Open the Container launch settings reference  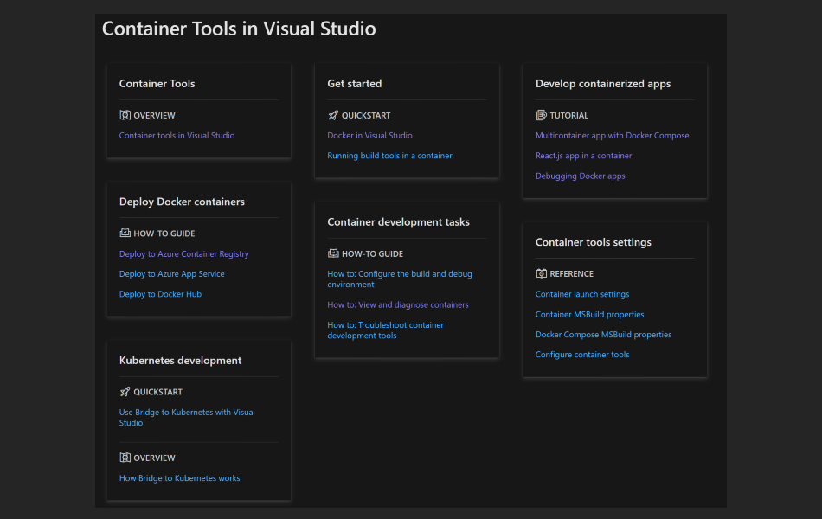pyautogui.click(x=581, y=294)
